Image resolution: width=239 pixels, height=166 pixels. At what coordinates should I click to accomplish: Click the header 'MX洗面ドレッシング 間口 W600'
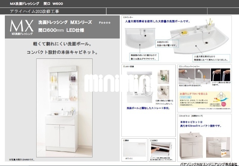click(x=36, y=4)
